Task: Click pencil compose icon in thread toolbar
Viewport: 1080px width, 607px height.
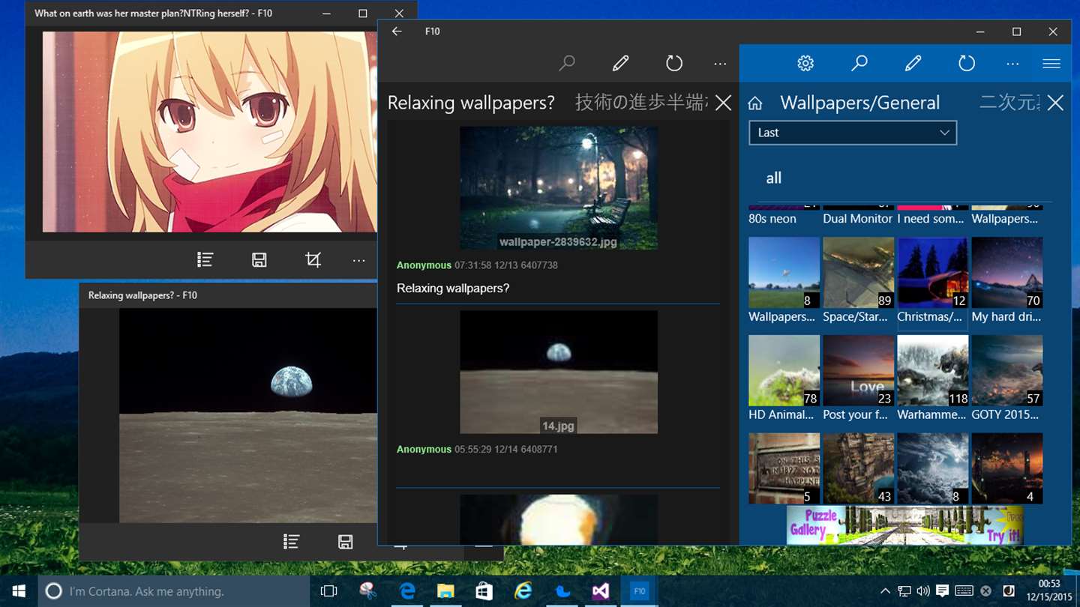Action: click(x=620, y=64)
